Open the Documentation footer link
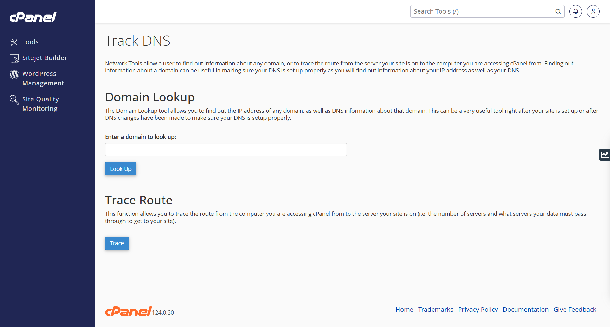The height and width of the screenshot is (327, 610). click(526, 310)
